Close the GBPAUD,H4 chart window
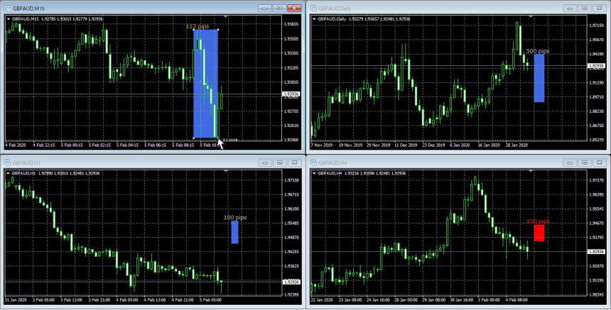611x310 pixels. point(600,162)
